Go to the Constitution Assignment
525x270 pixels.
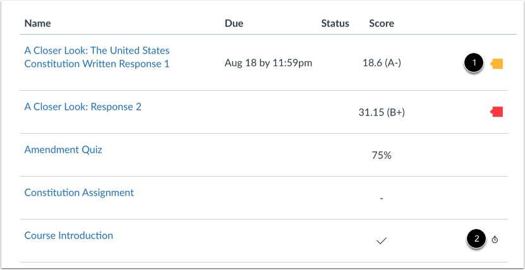point(79,192)
